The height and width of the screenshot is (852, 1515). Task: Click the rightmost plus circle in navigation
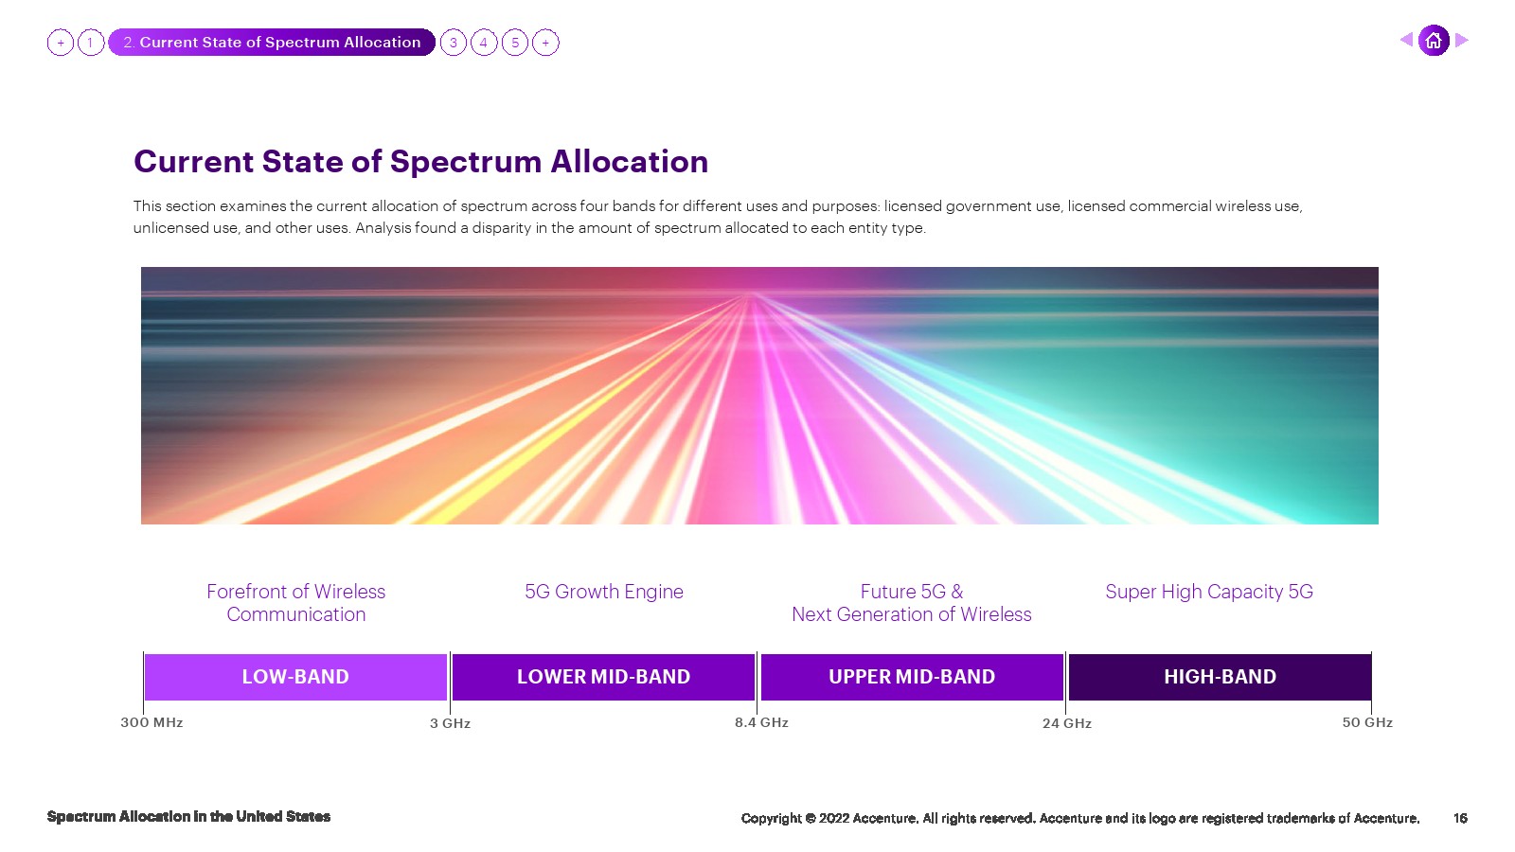[545, 43]
